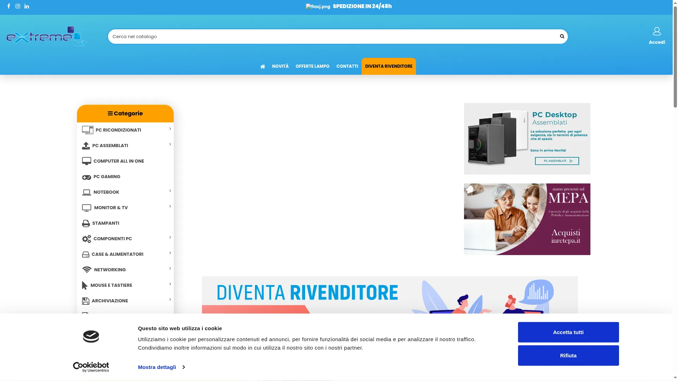
Task: Expand Mouse e Tastiere submenu arrow
Action: 170,284
